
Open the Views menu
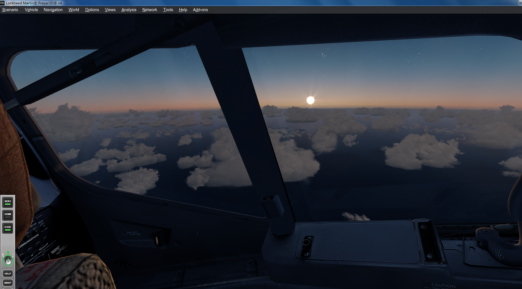[110, 9]
